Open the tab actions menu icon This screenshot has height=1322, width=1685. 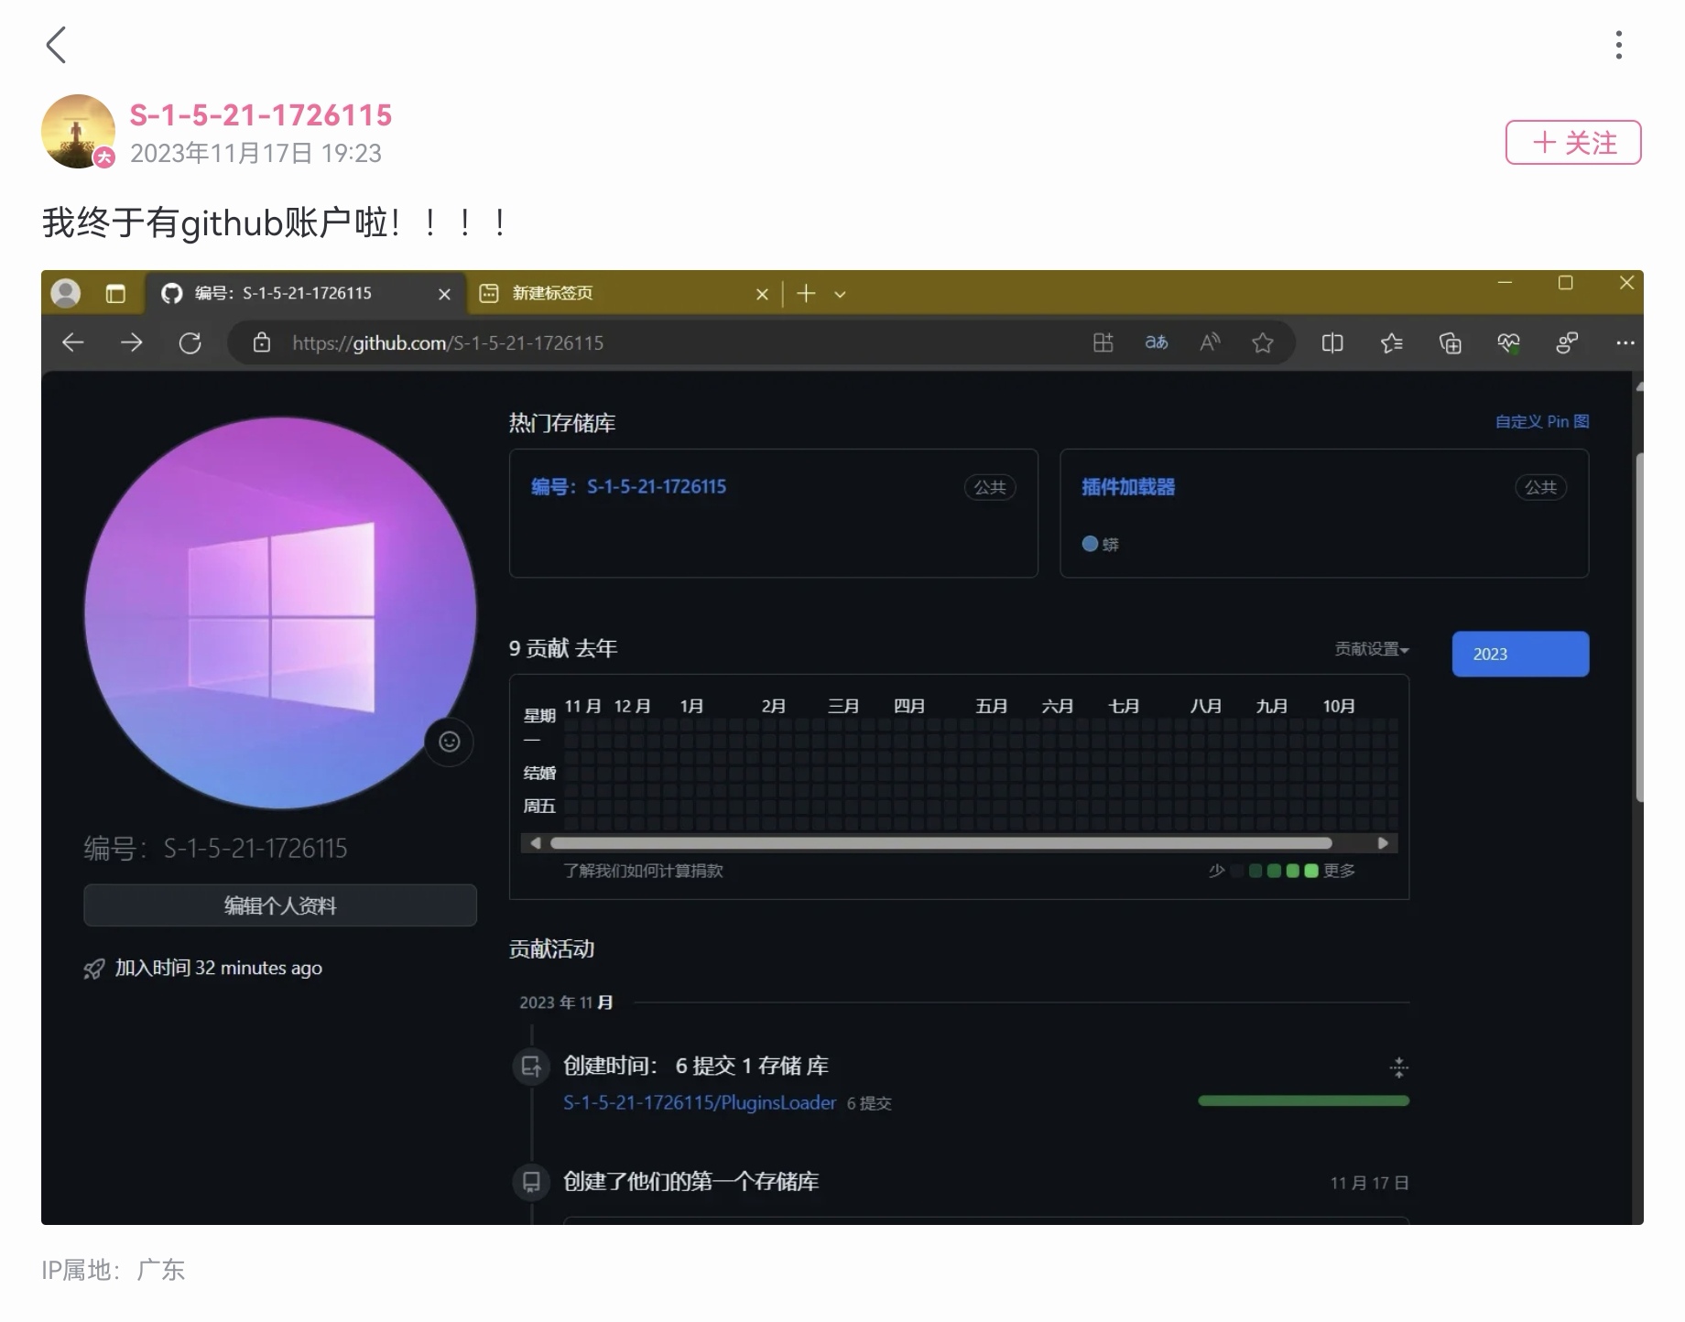115,294
